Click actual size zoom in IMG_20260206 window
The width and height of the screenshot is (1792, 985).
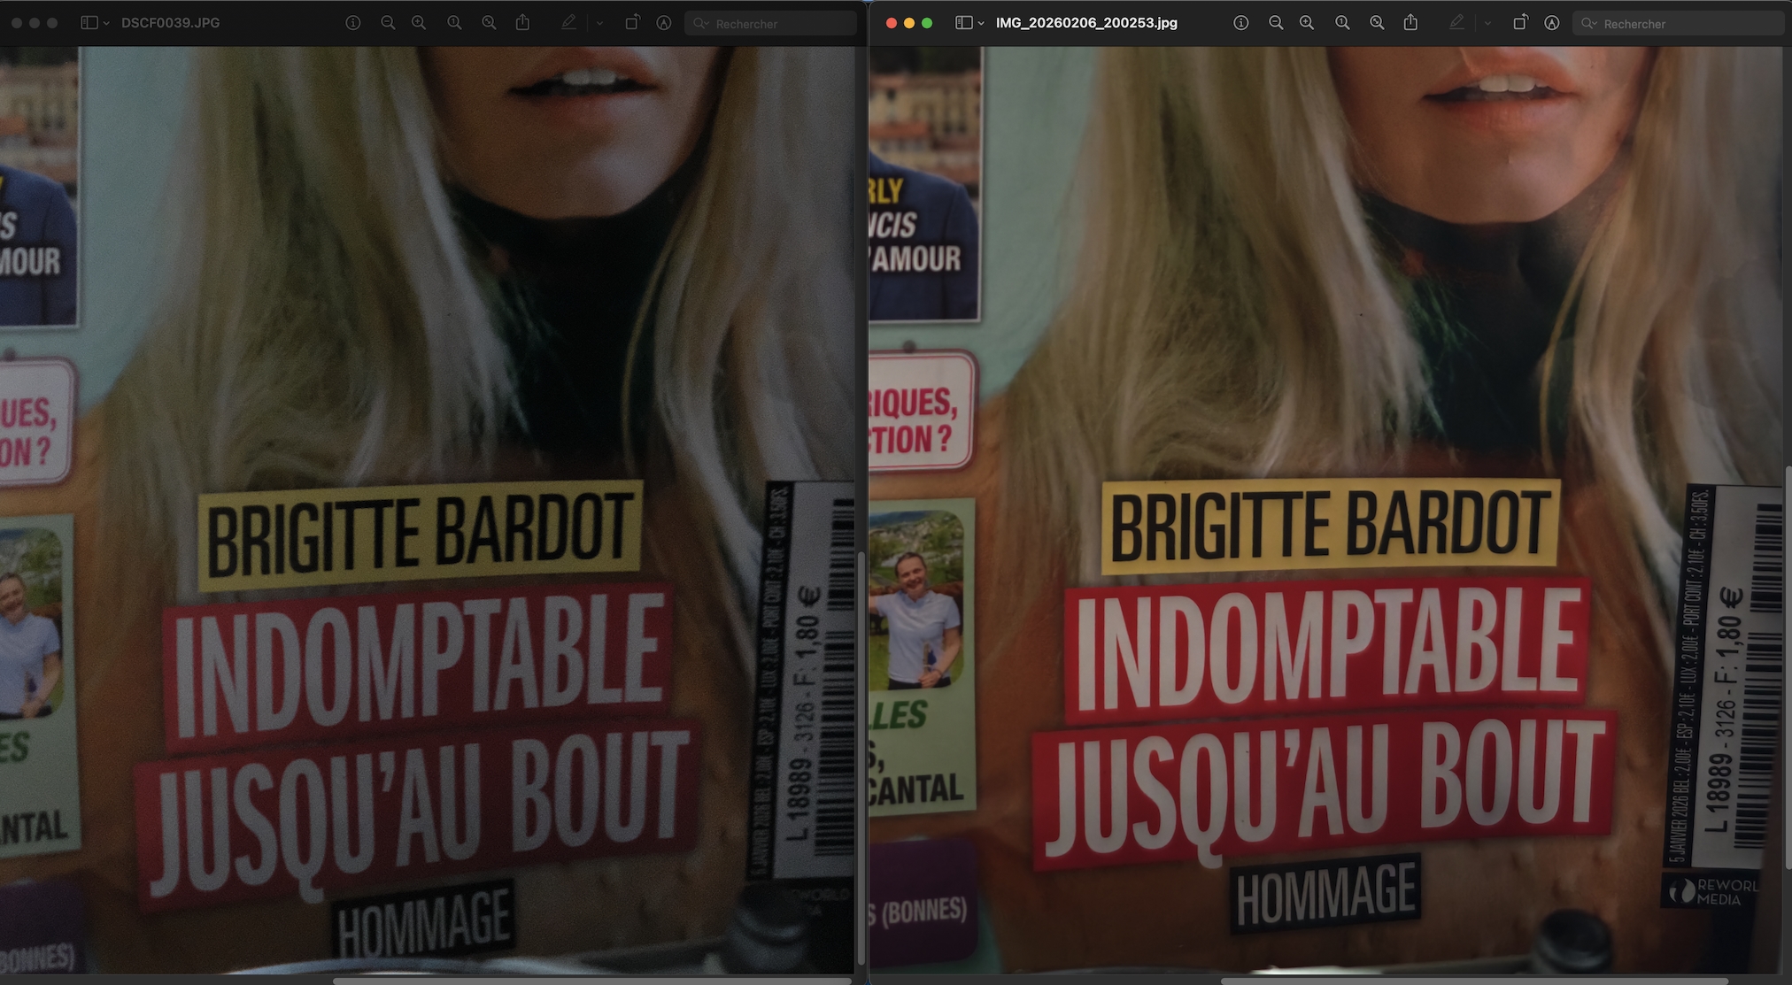coord(1342,23)
